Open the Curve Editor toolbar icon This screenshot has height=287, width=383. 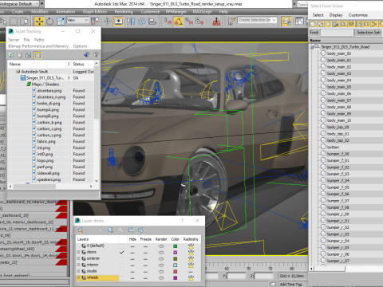299,21
